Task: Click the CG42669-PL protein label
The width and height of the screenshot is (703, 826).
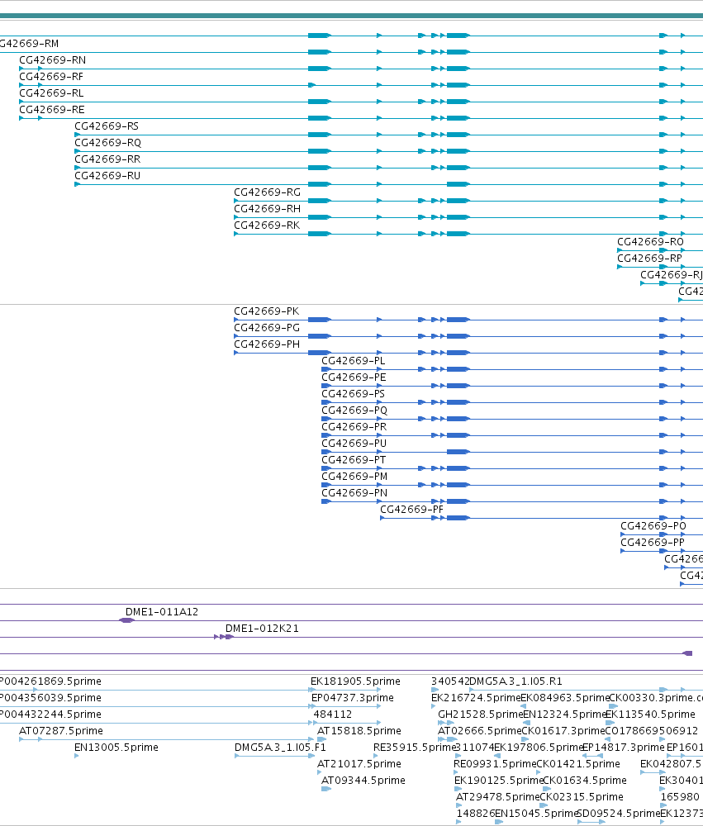Action: coord(353,361)
